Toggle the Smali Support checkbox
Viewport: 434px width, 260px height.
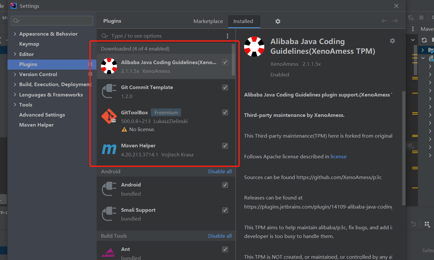click(225, 210)
